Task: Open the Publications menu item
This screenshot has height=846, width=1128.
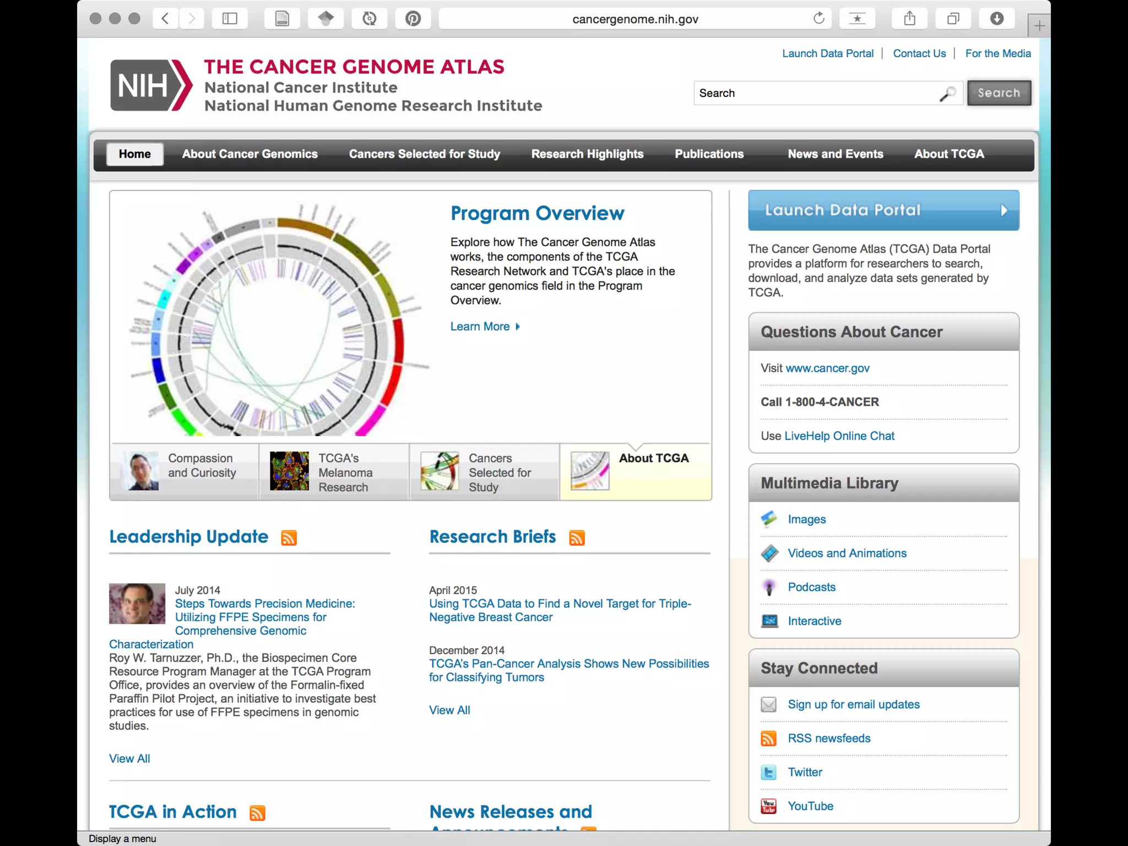Action: (709, 154)
